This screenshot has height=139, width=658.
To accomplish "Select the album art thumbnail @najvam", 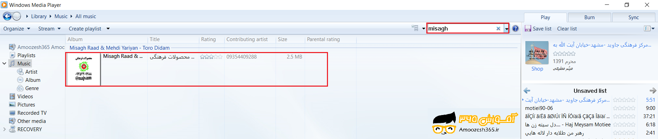I will (83, 69).
